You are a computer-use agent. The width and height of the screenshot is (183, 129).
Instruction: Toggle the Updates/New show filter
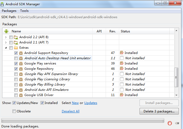[x=14, y=103]
